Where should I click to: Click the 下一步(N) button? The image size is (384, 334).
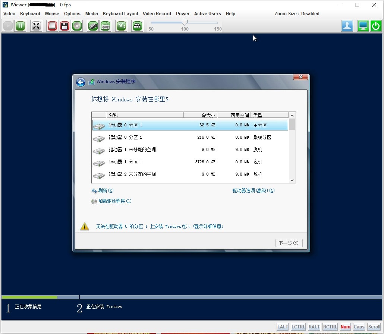tap(289, 243)
